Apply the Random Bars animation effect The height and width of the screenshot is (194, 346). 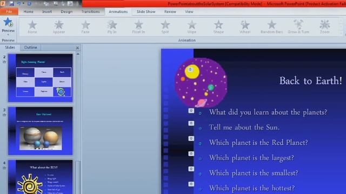pos(271,27)
